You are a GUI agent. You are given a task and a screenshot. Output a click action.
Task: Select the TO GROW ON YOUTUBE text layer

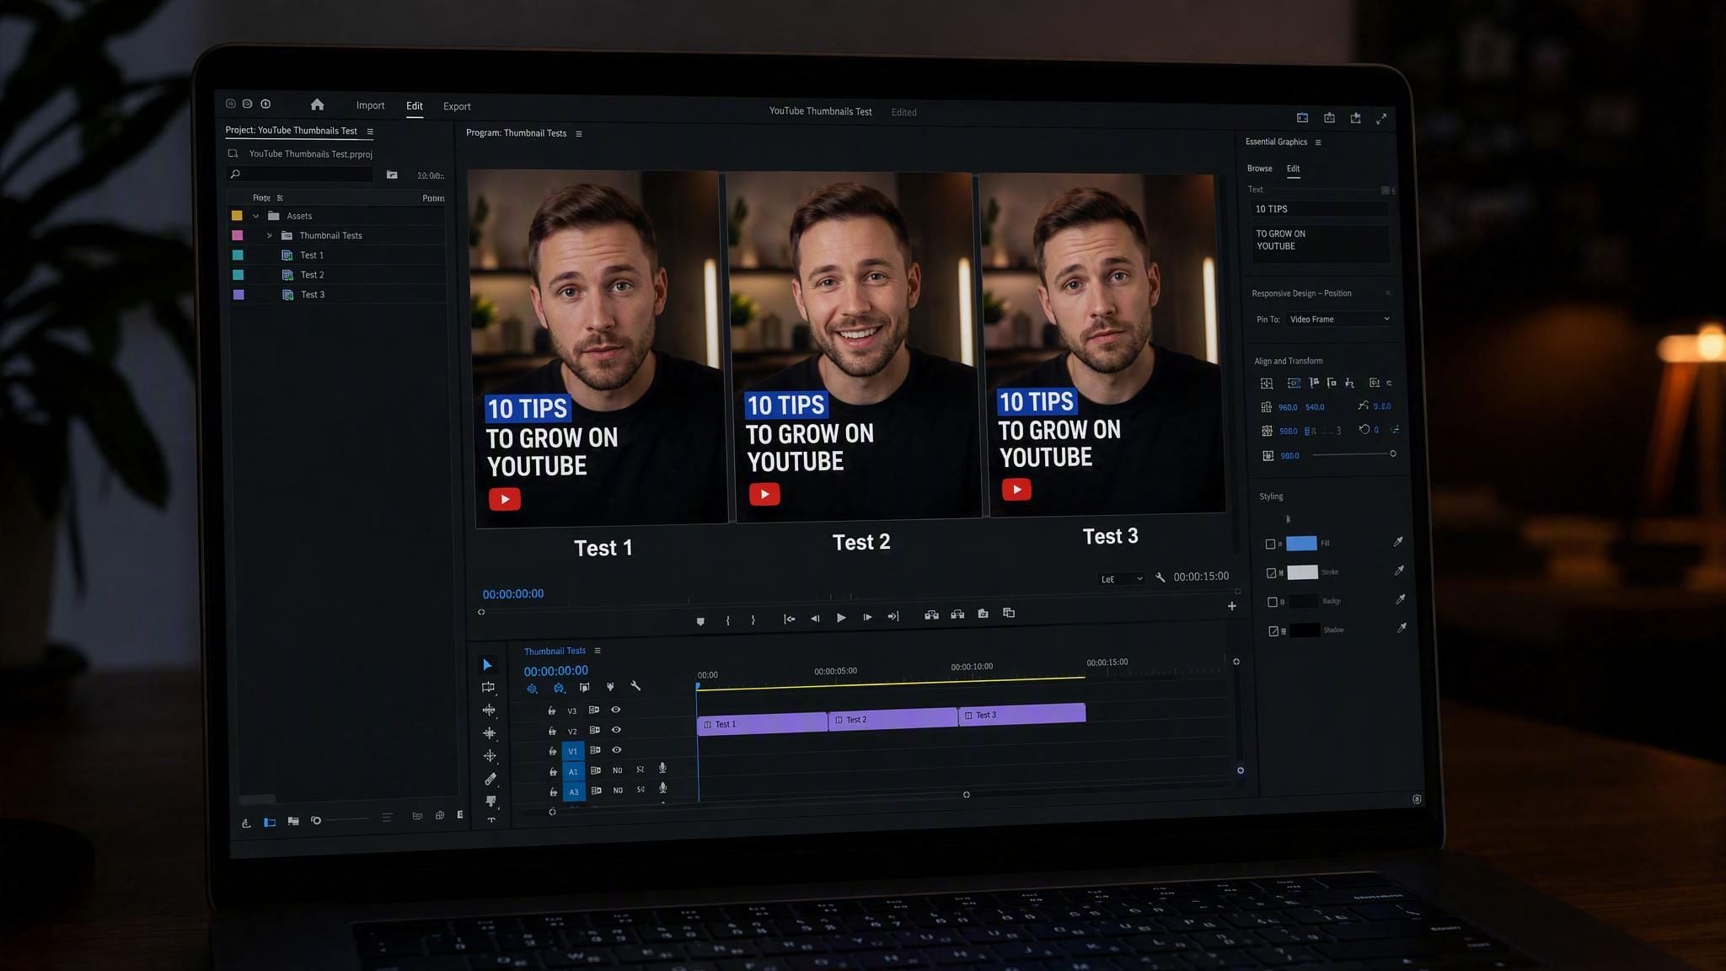click(x=1319, y=243)
